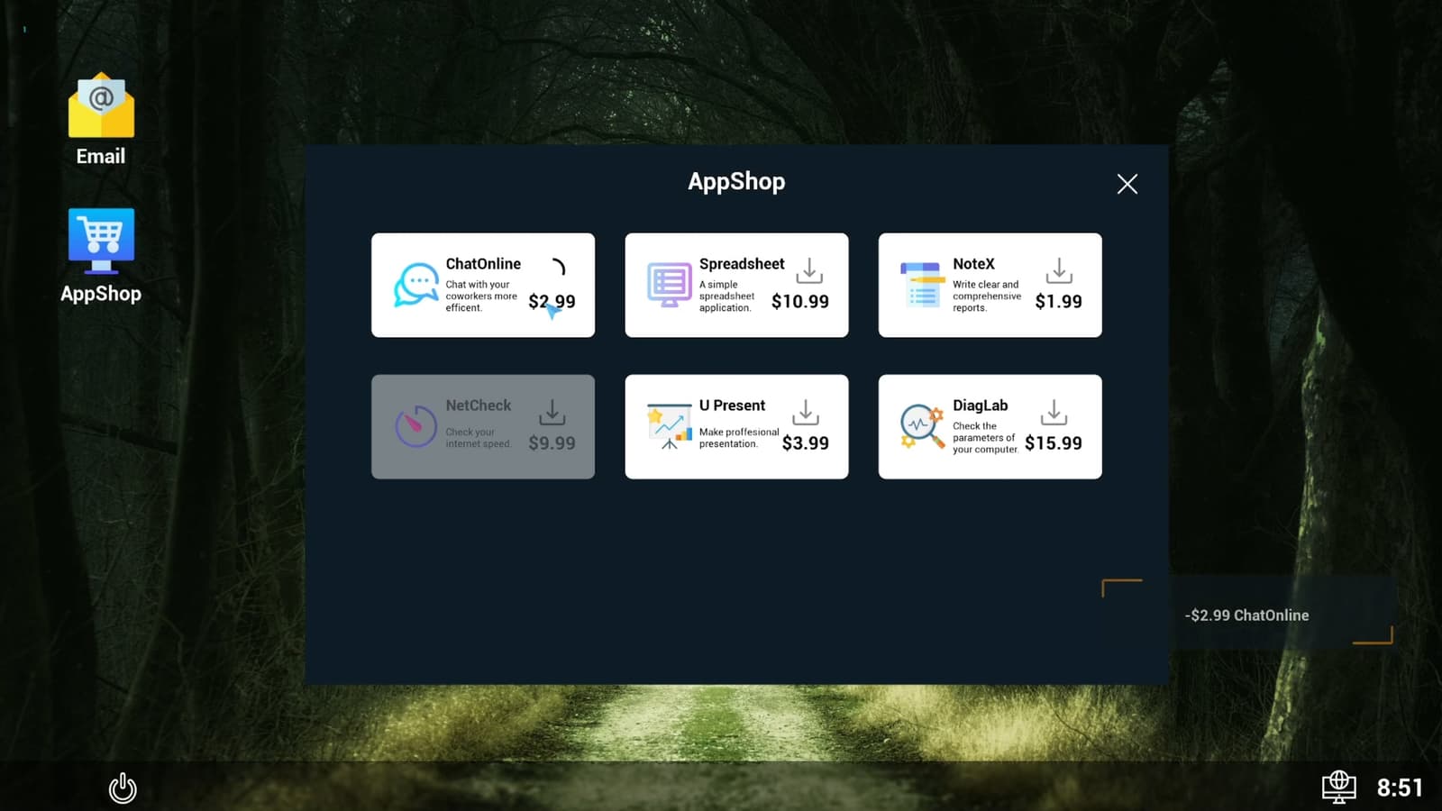Click the $1.99 NoteX price
Image resolution: width=1442 pixels, height=811 pixels.
click(1059, 302)
